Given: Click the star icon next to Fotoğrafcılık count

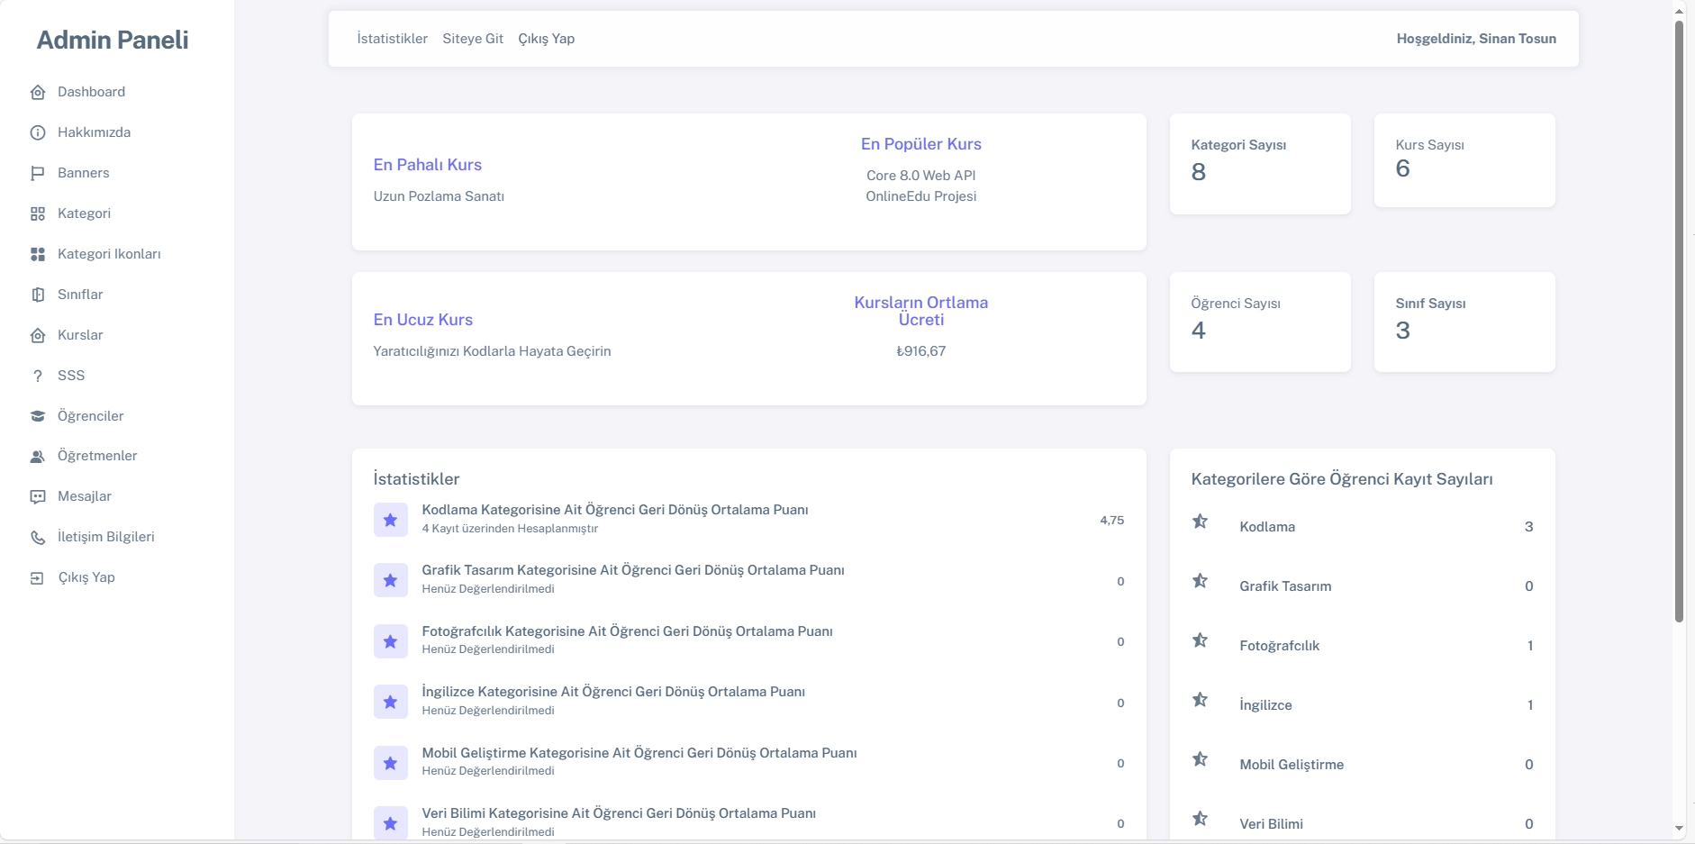Looking at the screenshot, I should click(1200, 640).
